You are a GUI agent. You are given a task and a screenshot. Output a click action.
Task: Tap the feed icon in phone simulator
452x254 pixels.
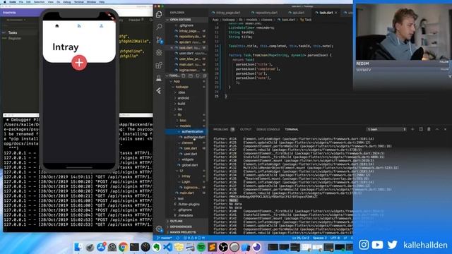pyautogui.click(x=79, y=26)
